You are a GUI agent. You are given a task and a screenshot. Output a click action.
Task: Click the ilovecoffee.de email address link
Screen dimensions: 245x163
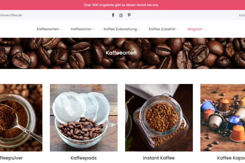pos(11,15)
